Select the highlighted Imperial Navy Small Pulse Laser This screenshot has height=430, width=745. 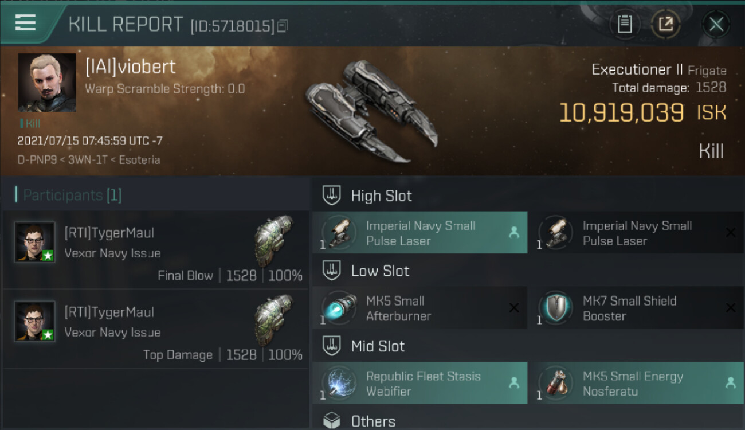pyautogui.click(x=419, y=233)
